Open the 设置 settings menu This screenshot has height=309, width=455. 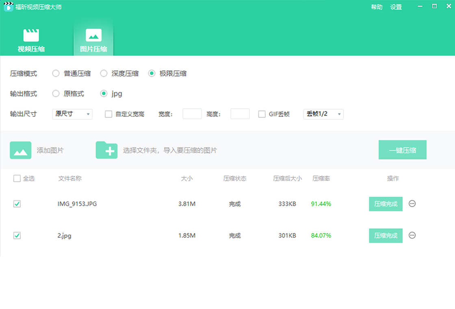[396, 7]
